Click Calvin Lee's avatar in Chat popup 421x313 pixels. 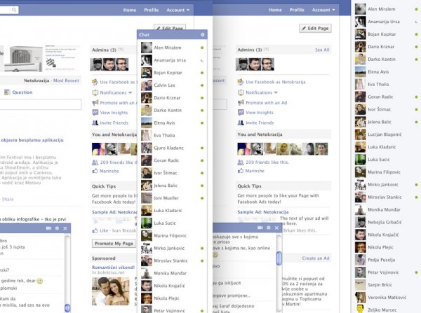[x=147, y=85]
